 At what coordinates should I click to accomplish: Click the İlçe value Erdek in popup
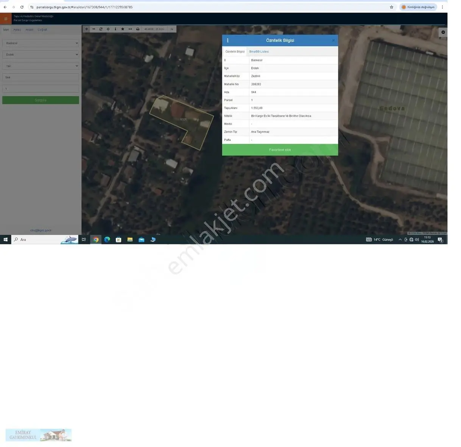coord(255,68)
